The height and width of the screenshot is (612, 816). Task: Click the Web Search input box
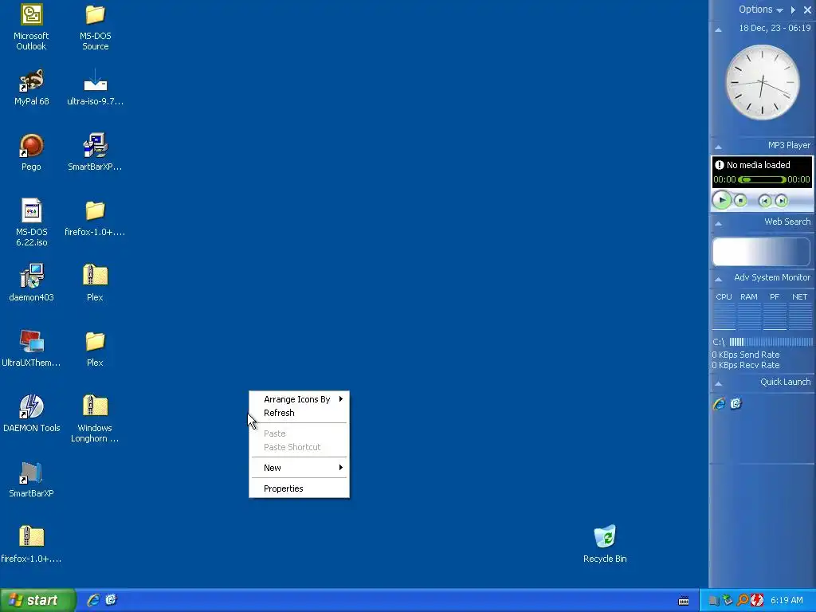762,252
